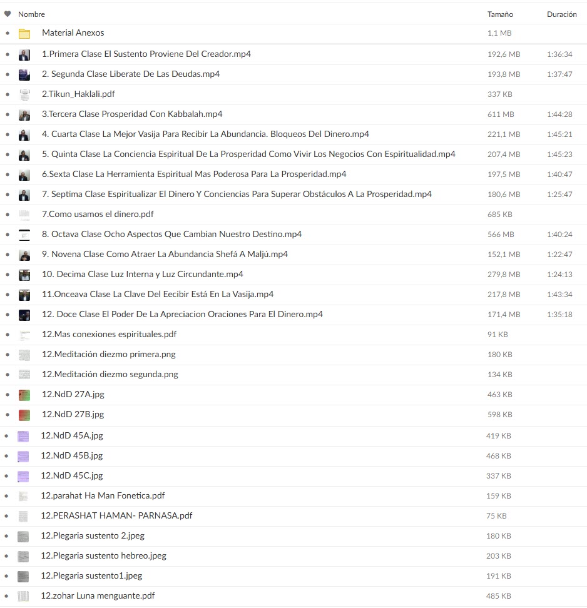Open 11.Onceava Clase La Clave video
587x608 pixels.
pos(158,295)
